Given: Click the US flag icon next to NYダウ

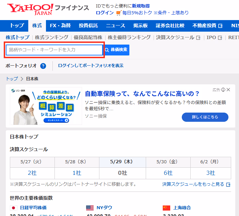Looking at the screenshot, I should coord(90,208).
